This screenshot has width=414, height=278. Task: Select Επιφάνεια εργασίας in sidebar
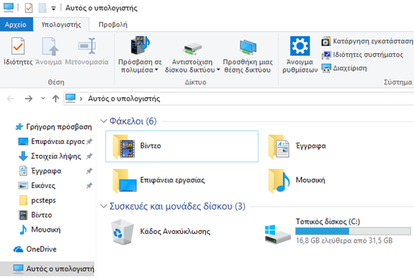pyautogui.click(x=52, y=141)
